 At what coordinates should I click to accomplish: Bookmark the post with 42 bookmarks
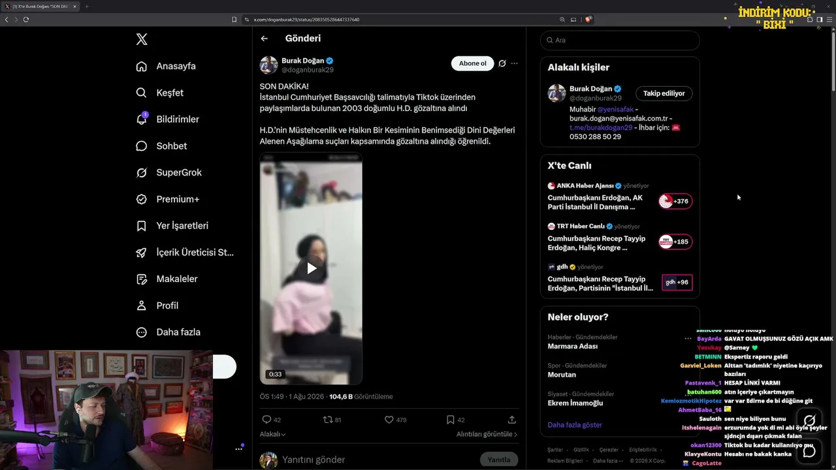(450, 420)
